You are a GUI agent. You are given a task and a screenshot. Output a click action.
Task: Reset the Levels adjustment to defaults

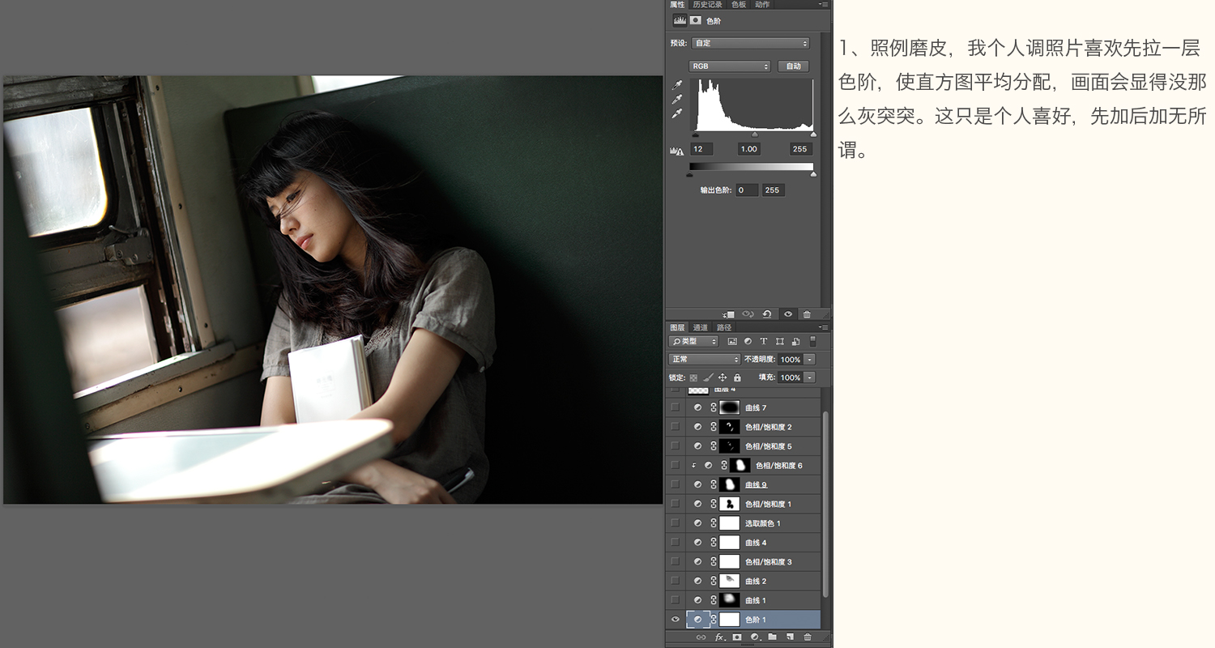coord(767,314)
